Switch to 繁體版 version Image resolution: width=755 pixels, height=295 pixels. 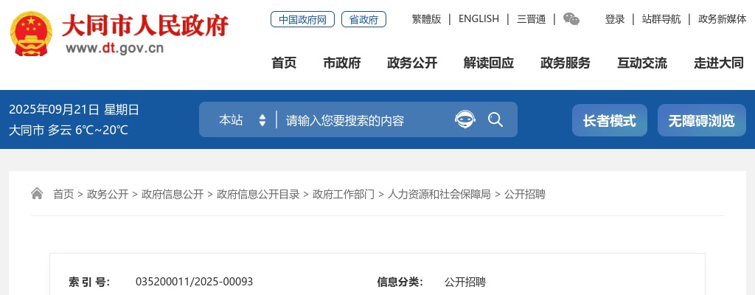click(x=427, y=19)
